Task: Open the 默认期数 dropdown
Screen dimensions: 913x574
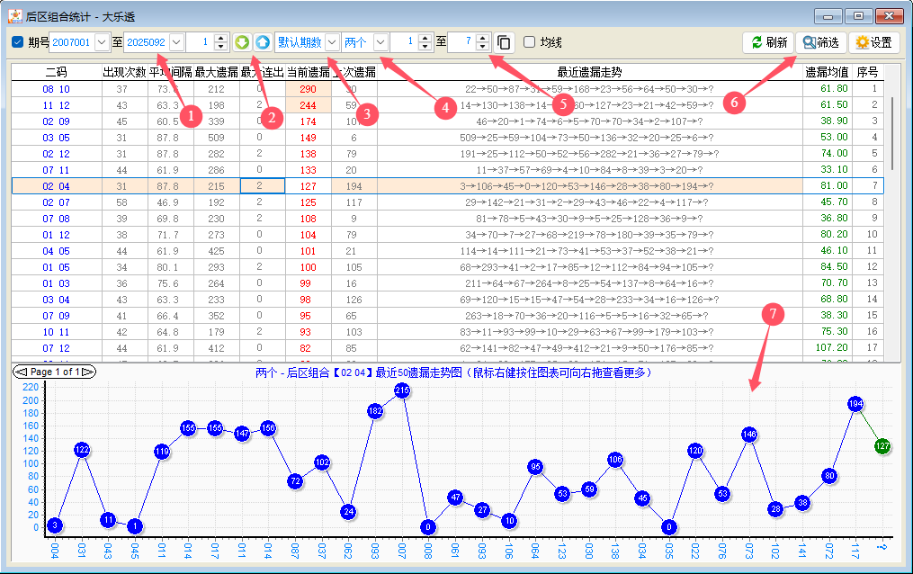Action: pyautogui.click(x=332, y=42)
